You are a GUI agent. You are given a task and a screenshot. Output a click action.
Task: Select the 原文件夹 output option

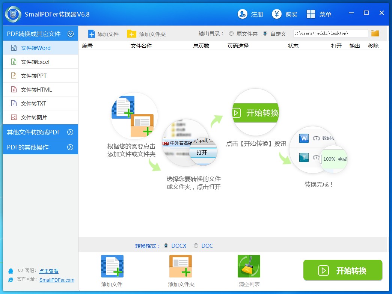[x=232, y=33]
